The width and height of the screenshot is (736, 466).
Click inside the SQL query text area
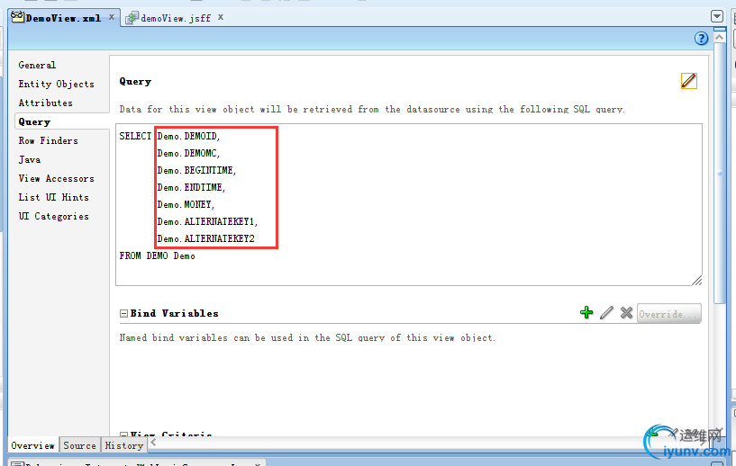(x=409, y=204)
